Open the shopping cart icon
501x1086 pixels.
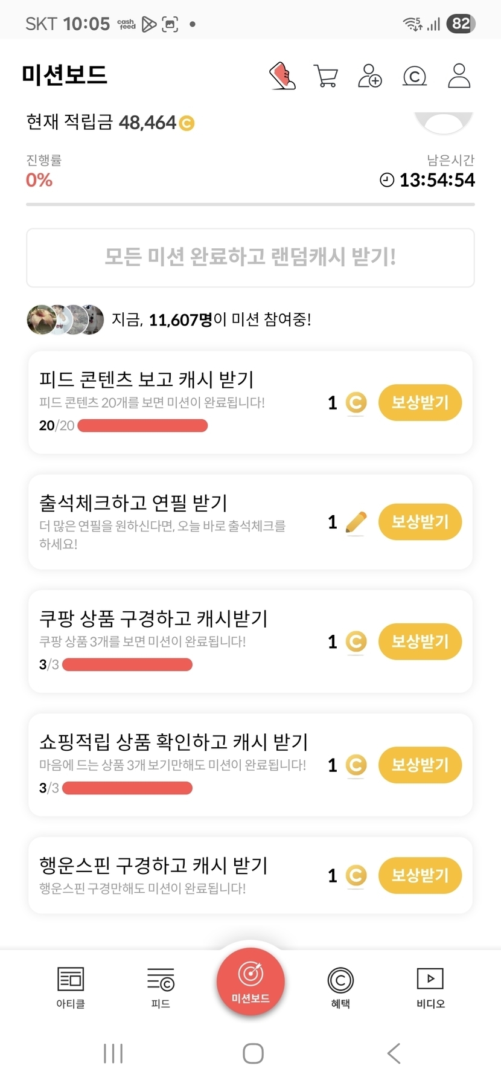click(326, 76)
